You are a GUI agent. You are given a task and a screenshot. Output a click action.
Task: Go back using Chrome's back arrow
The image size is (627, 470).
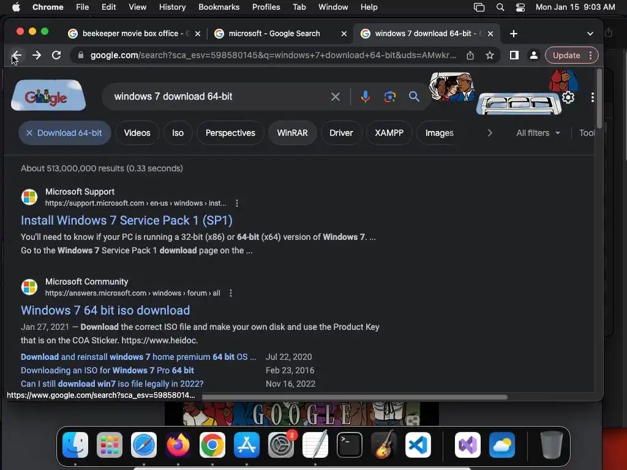pos(17,55)
